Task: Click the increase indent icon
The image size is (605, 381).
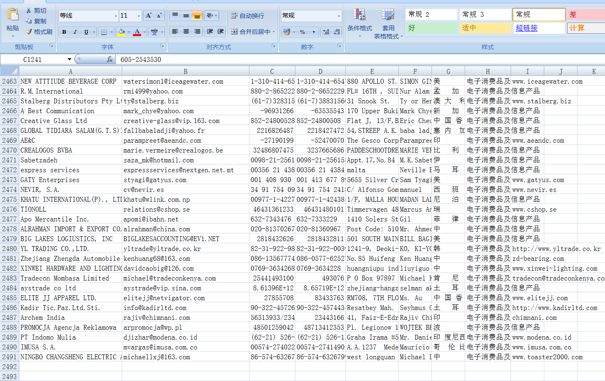Action: click(x=221, y=32)
